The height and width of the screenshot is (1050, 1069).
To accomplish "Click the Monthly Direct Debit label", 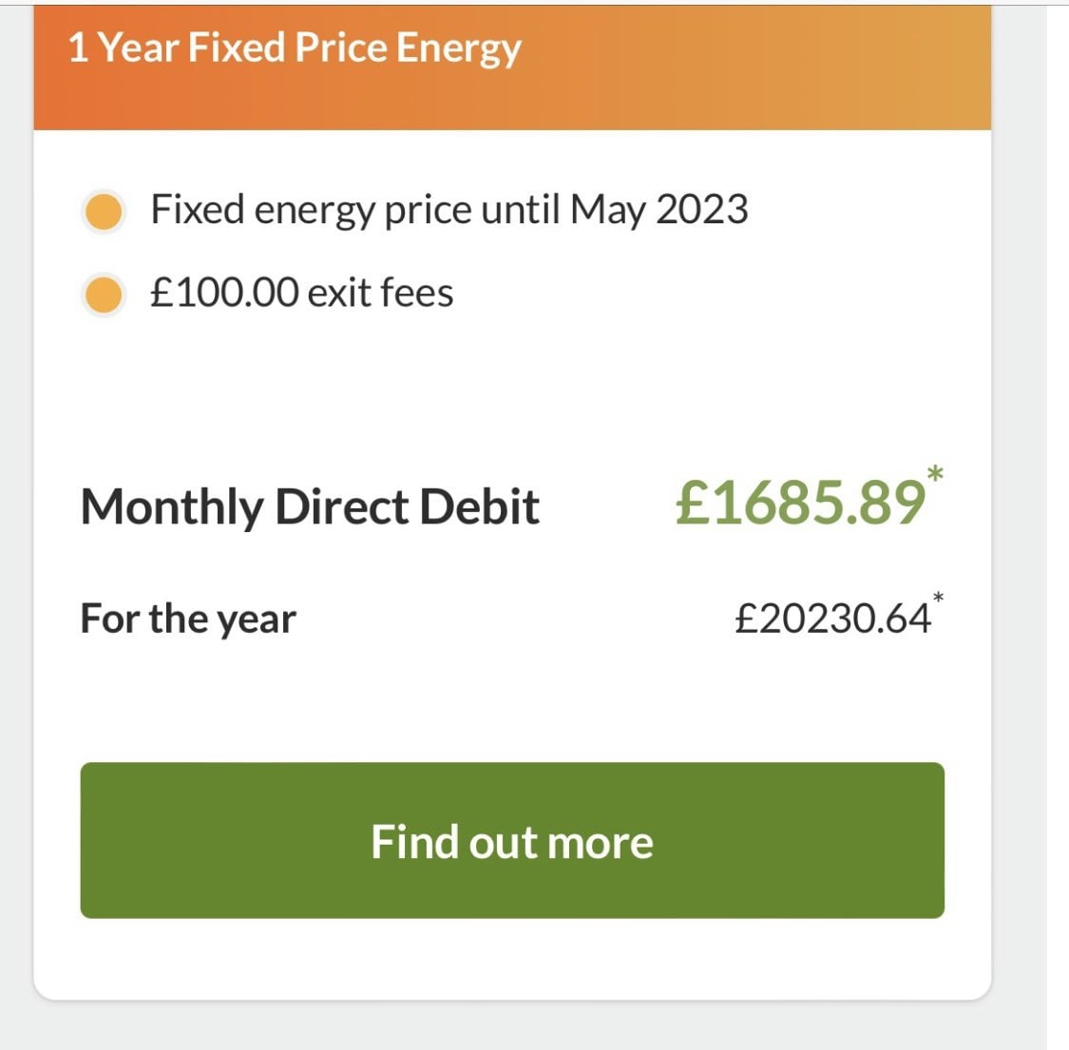I will (x=310, y=506).
